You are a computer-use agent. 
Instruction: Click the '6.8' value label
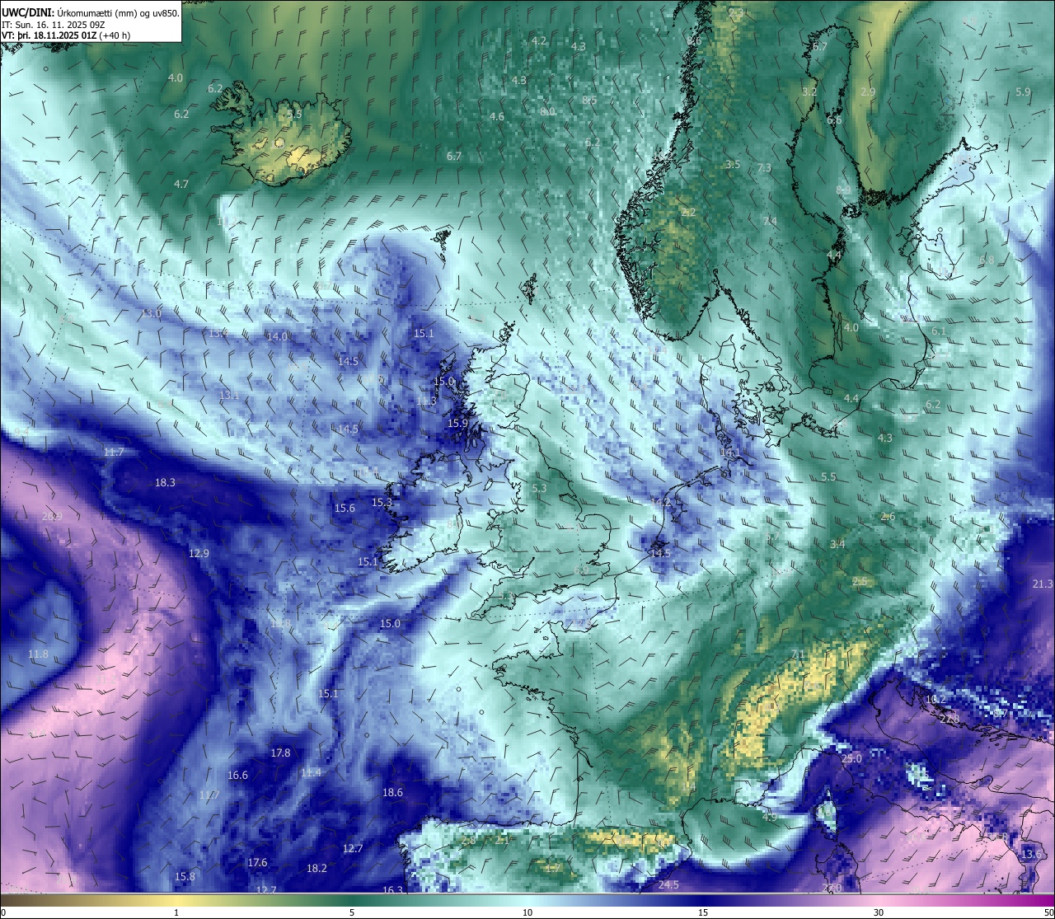pos(987,260)
